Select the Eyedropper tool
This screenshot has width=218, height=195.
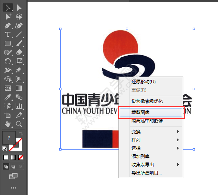click(8, 97)
